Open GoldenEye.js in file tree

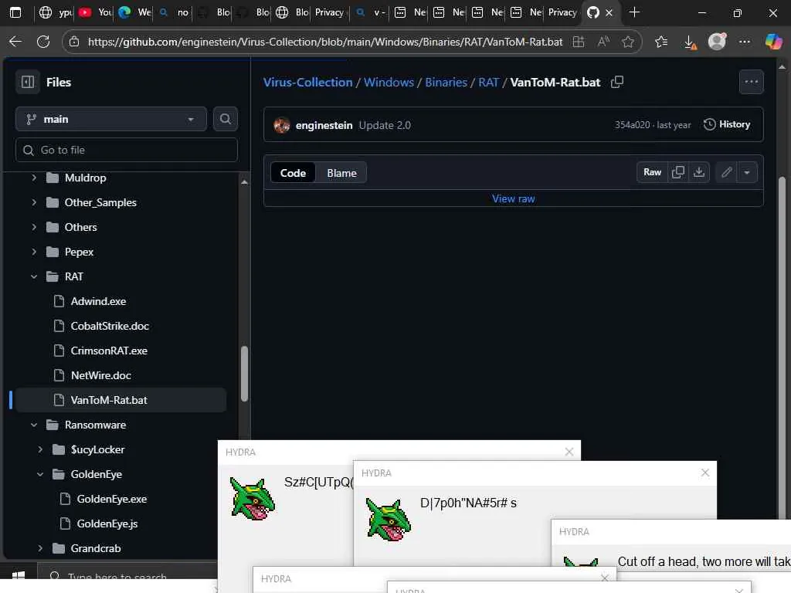point(107,524)
